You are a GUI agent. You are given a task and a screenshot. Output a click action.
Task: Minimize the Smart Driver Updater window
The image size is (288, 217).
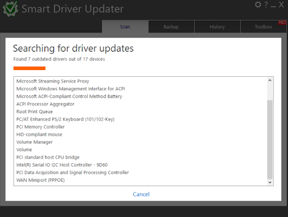tap(273, 7)
